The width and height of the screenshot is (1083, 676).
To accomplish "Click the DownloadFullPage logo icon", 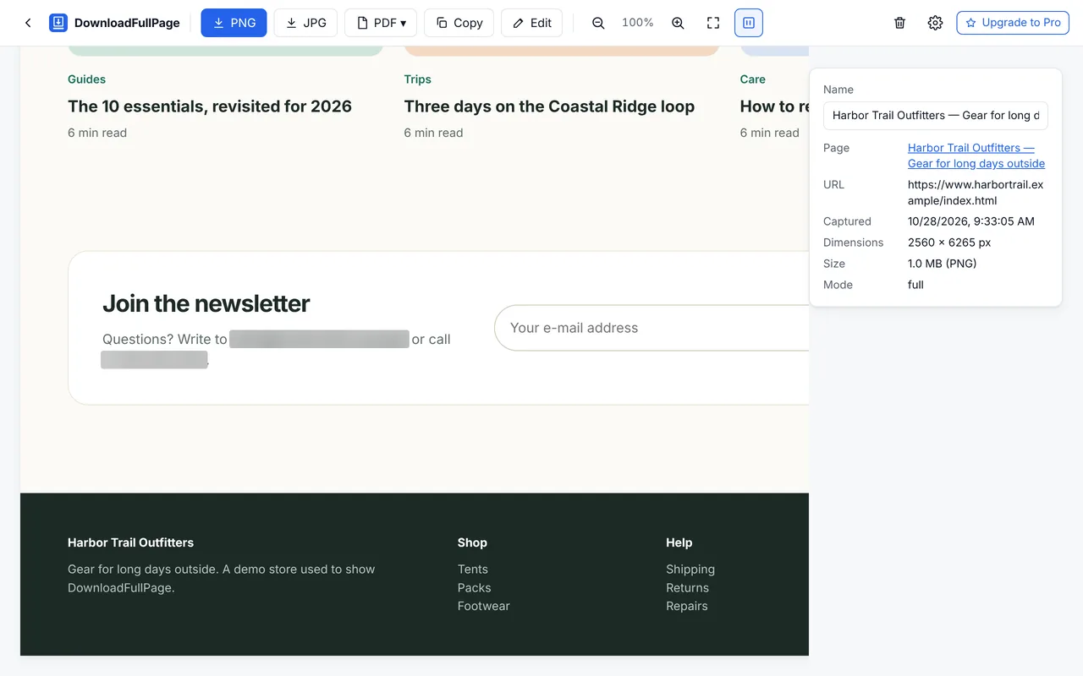I will (x=58, y=23).
